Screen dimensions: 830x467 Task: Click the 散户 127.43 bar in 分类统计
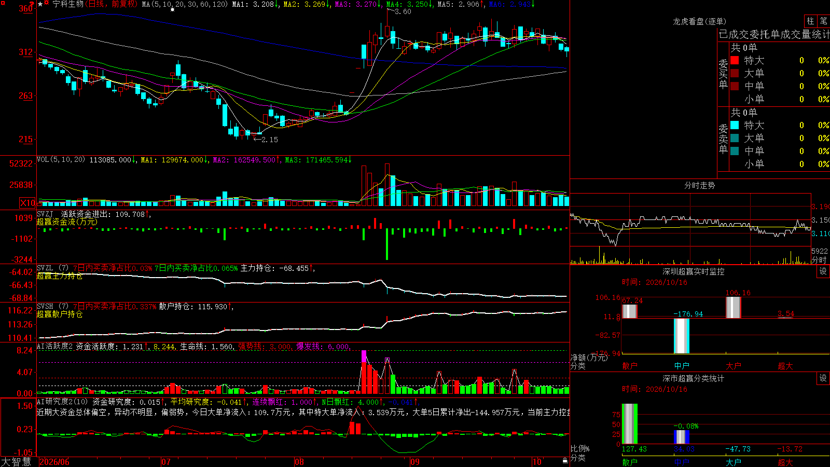pyautogui.click(x=629, y=424)
